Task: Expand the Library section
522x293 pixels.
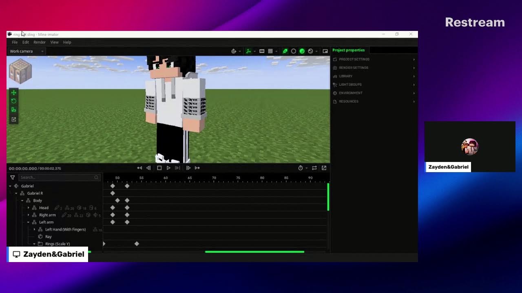Action: click(374, 76)
